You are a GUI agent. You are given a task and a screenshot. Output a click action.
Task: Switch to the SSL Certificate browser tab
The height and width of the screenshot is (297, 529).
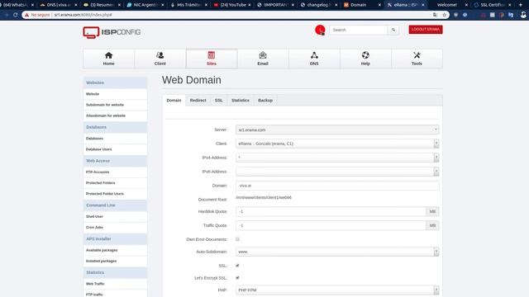click(492, 5)
